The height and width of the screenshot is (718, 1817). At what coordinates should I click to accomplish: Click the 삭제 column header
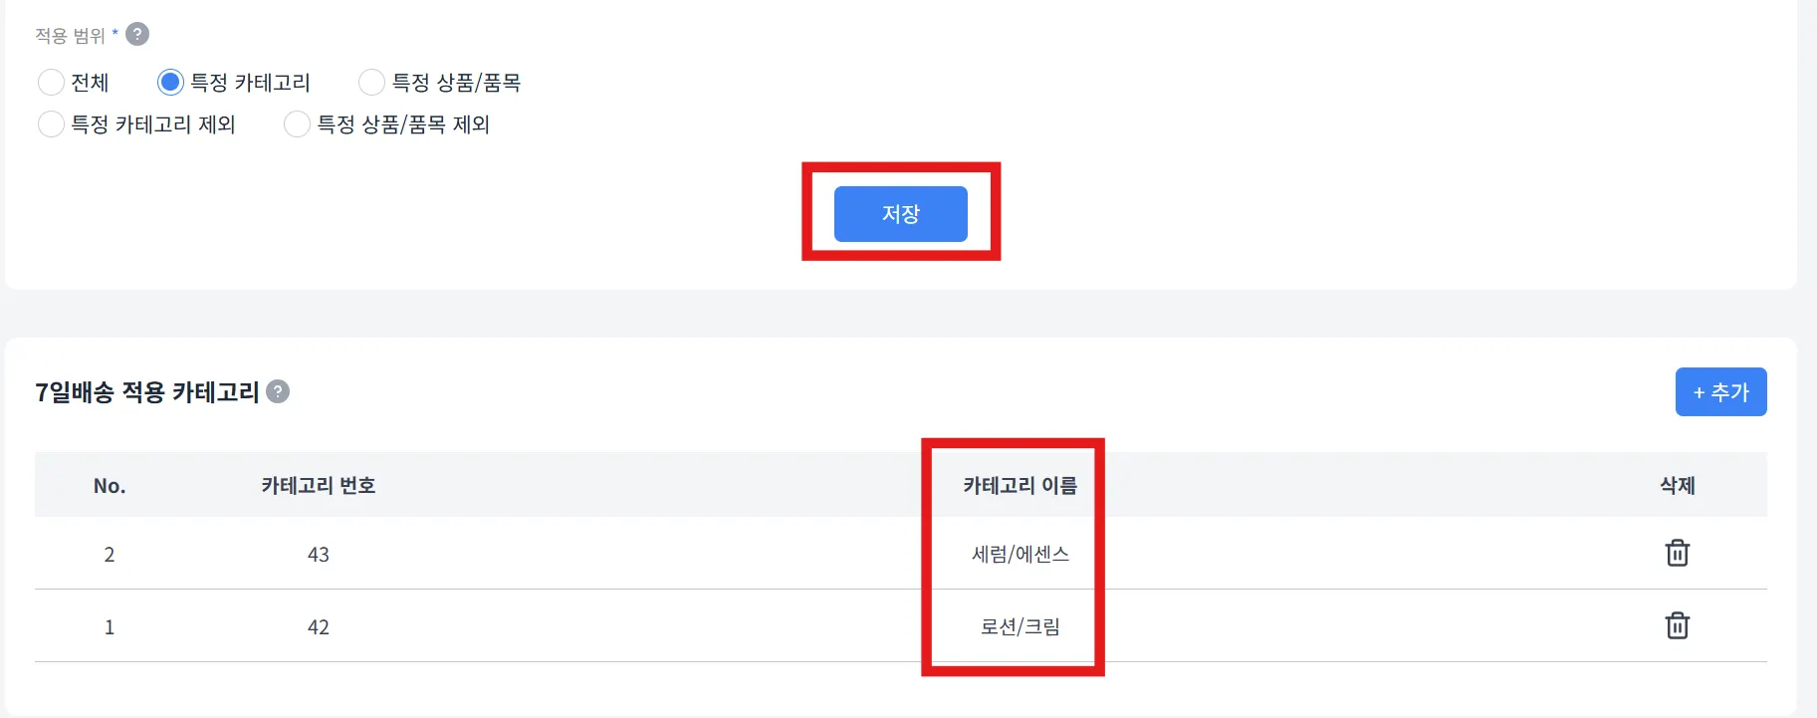[x=1677, y=486]
